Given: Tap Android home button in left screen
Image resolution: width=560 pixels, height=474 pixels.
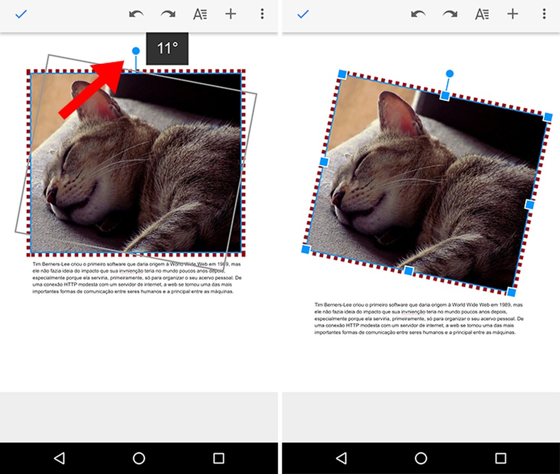Looking at the screenshot, I should point(139,458).
